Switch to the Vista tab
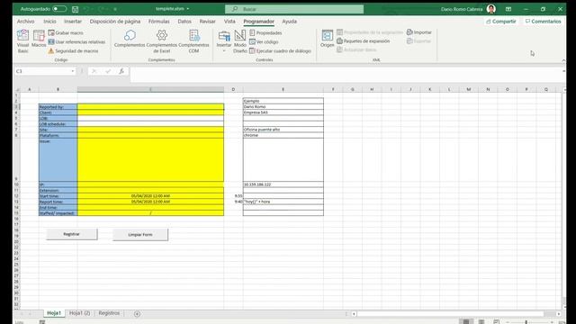The height and width of the screenshot is (324, 576). pyautogui.click(x=229, y=22)
